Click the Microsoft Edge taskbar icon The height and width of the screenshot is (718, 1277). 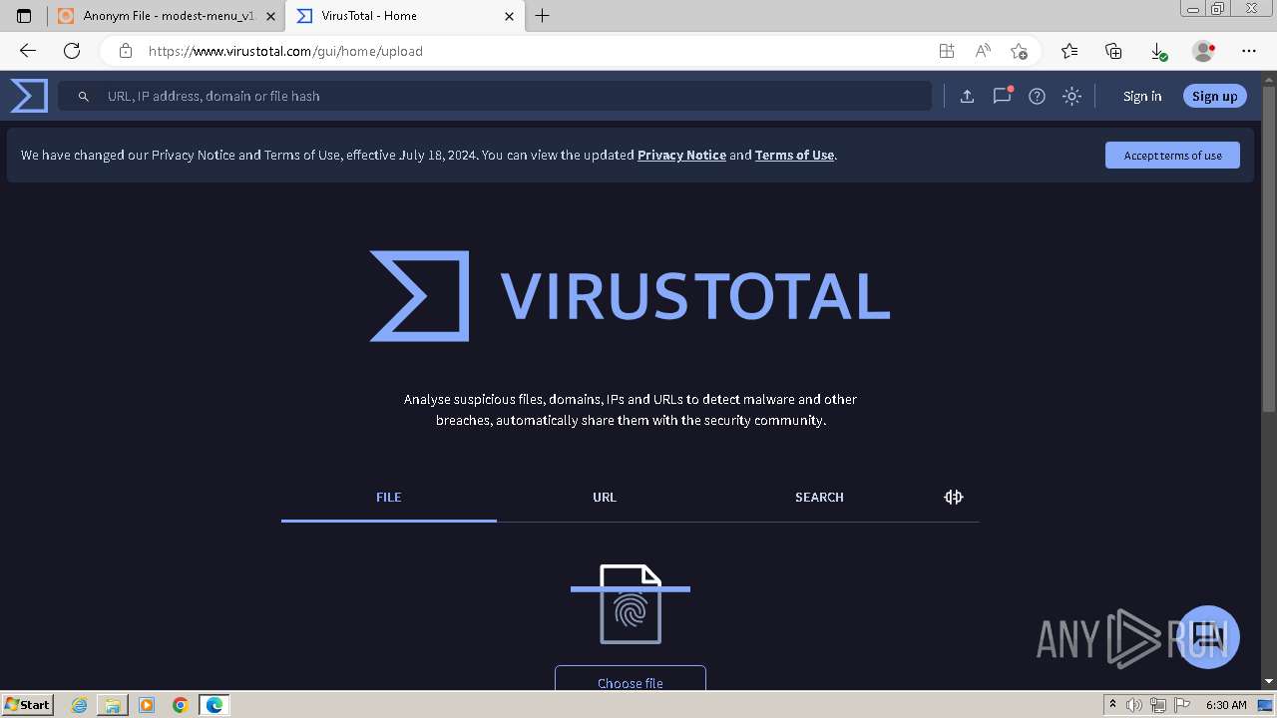(x=213, y=705)
